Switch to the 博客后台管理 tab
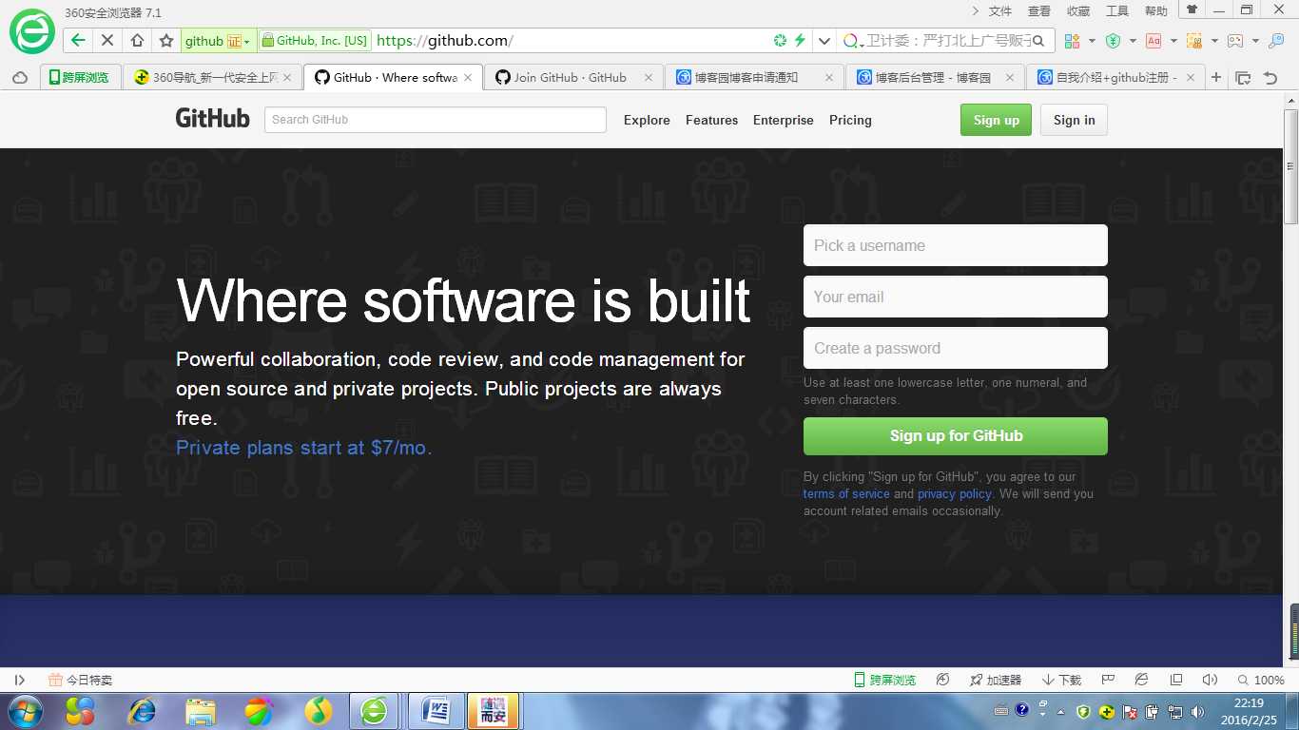The width and height of the screenshot is (1299, 730). point(935,78)
